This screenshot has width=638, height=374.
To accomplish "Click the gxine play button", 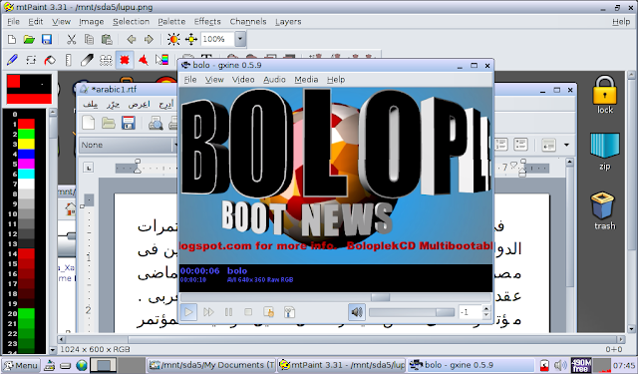I will pos(188,312).
